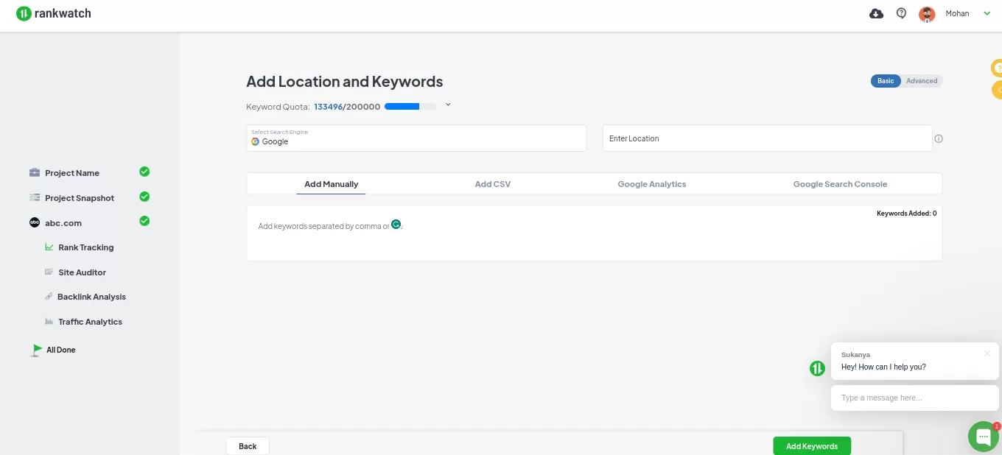Click the Mohan user avatar
1002x455 pixels.
[x=927, y=14]
